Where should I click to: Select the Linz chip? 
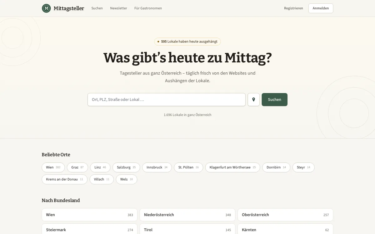coord(100,168)
